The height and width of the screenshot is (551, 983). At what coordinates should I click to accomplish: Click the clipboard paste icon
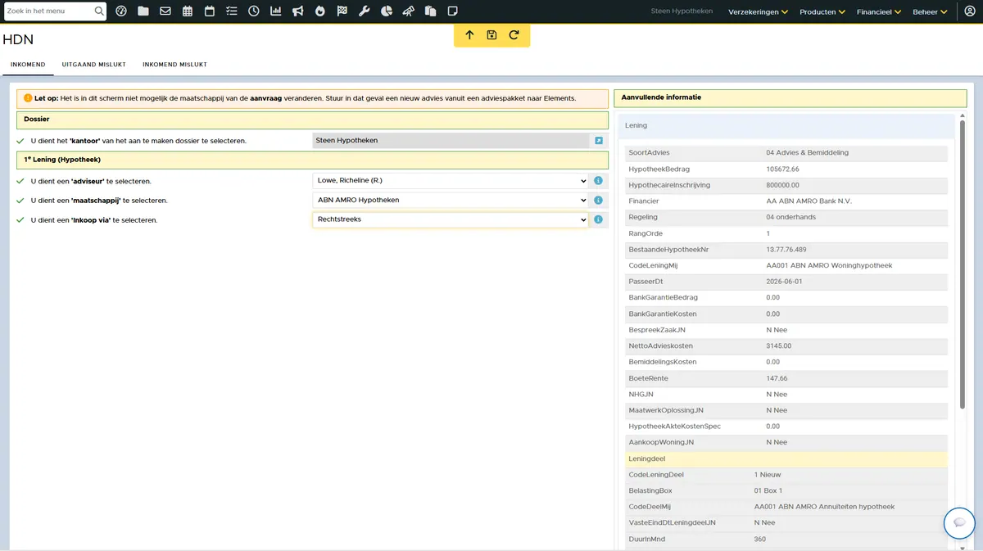431,11
